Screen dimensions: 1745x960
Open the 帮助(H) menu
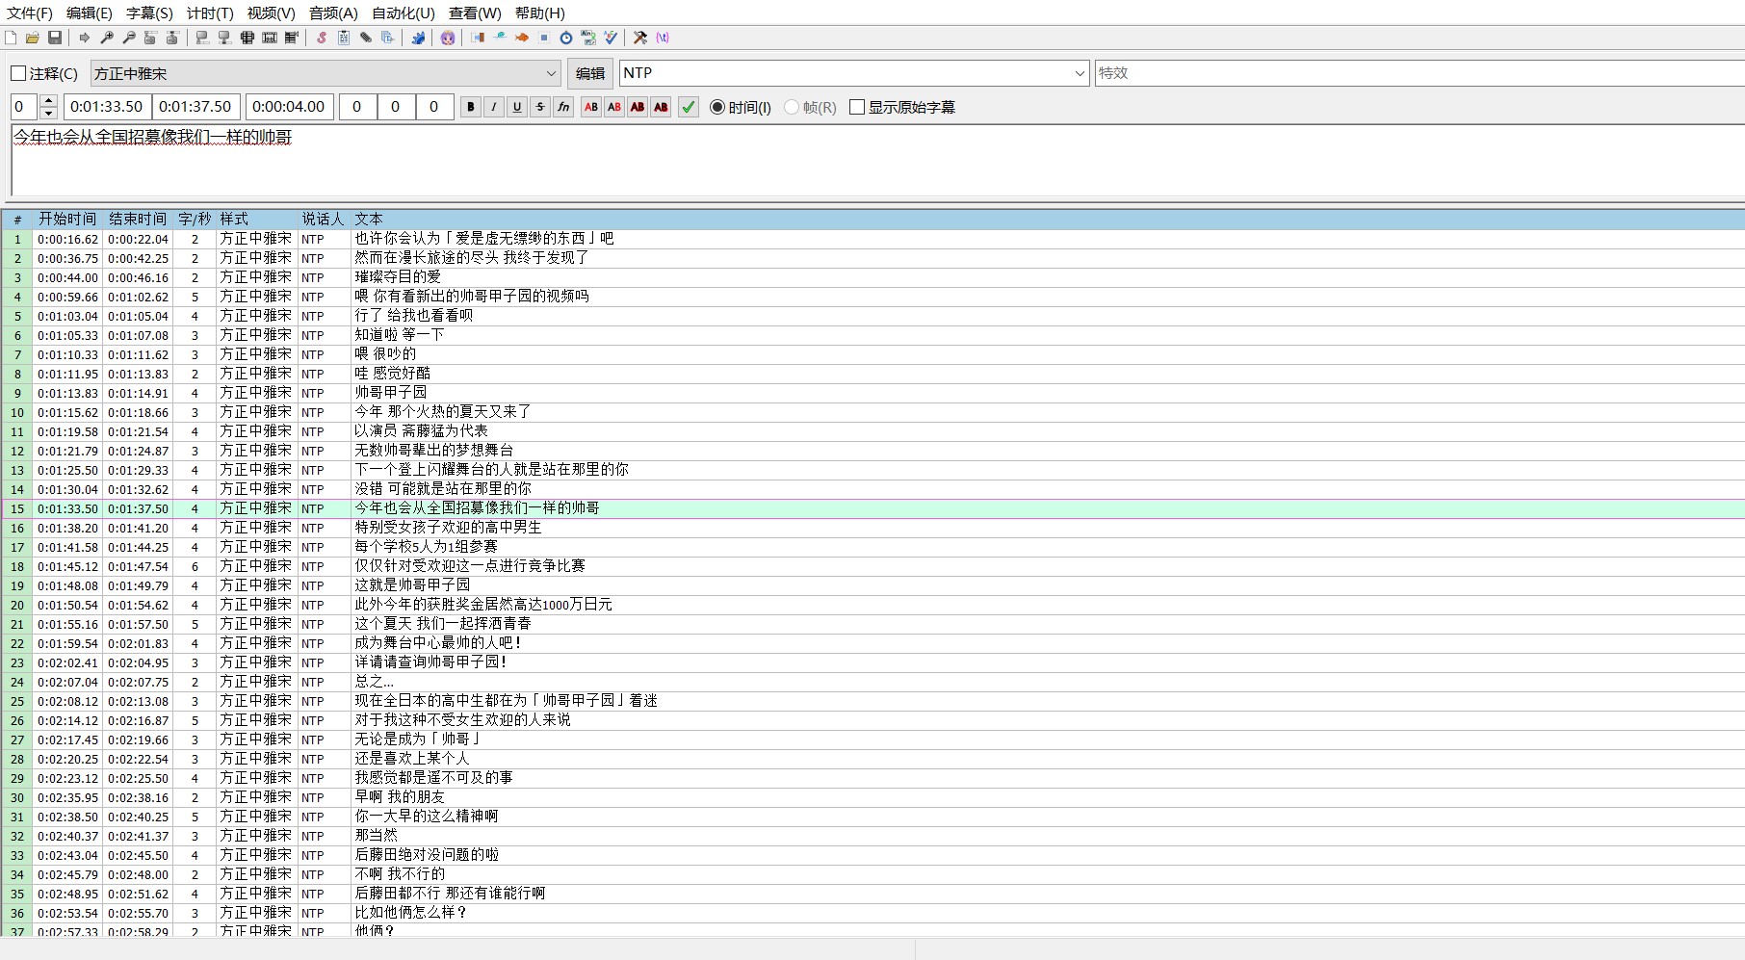540,13
